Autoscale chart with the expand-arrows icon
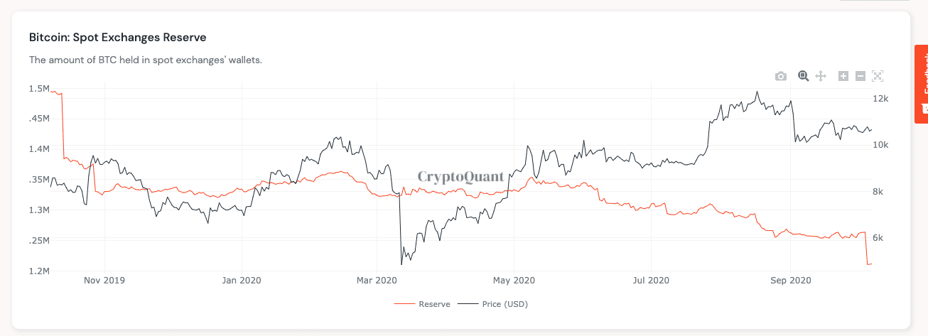928x336 pixels. (x=877, y=76)
